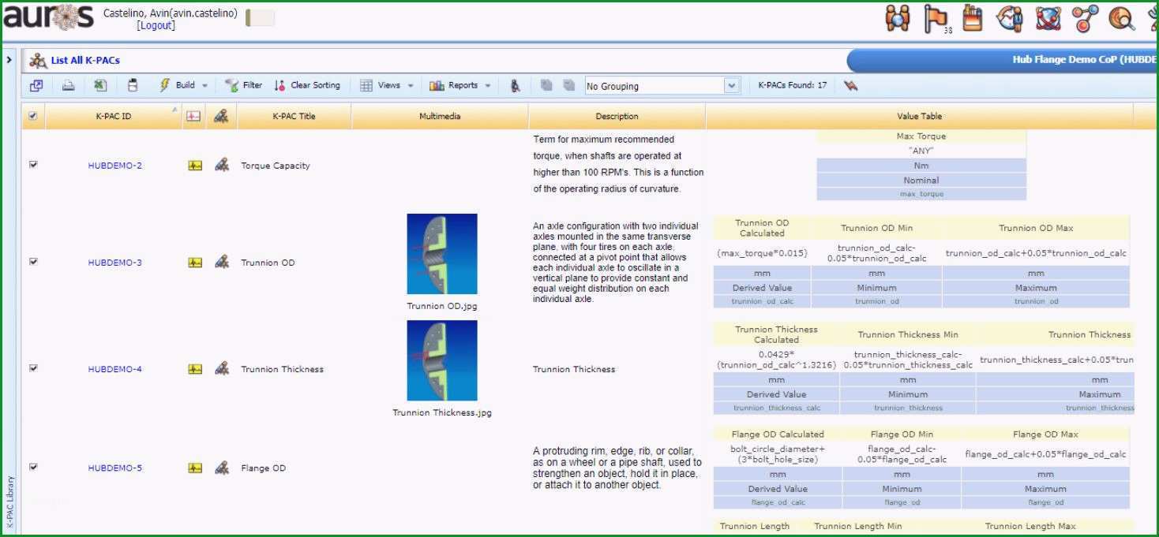This screenshot has height=537, width=1159.
Task: Click Clear Sorting in the toolbar
Action: tap(307, 85)
